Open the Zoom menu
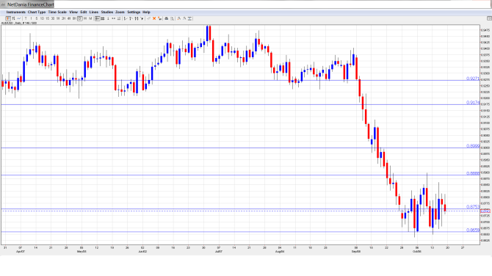Image resolution: width=492 pixels, height=276 pixels. (x=120, y=12)
